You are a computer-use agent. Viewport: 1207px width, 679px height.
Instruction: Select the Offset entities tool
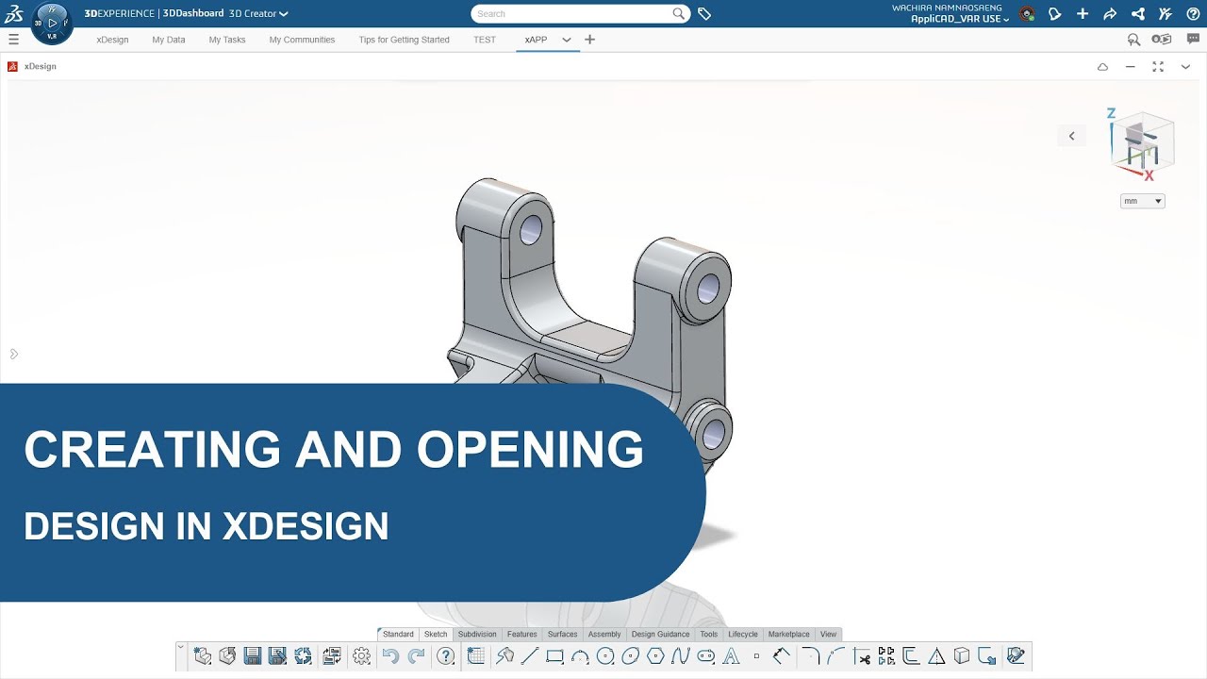(x=911, y=656)
